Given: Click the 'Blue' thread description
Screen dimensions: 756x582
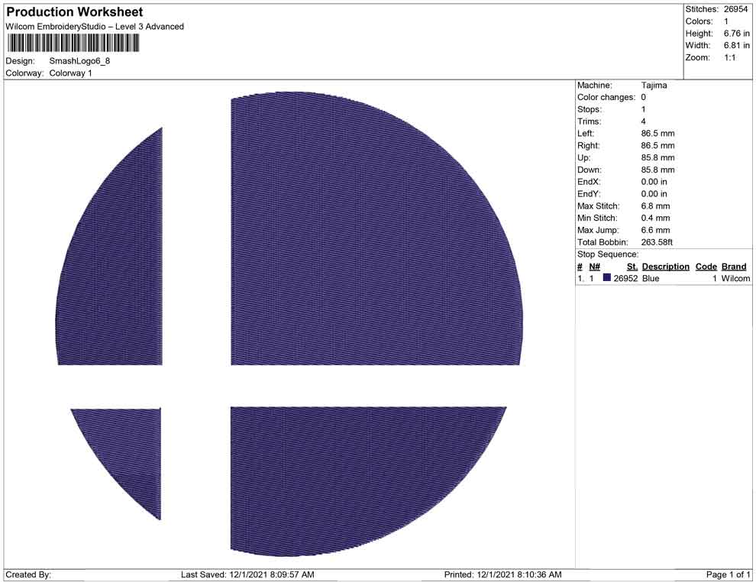Looking at the screenshot, I should point(651,278).
